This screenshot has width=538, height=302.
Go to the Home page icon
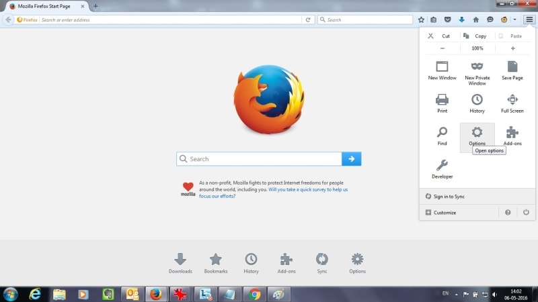pyautogui.click(x=475, y=20)
